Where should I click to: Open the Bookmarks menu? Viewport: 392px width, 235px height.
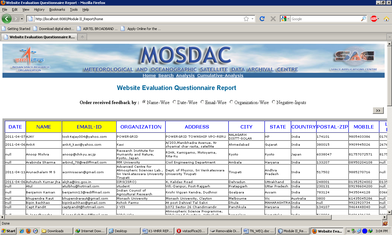(x=57, y=9)
